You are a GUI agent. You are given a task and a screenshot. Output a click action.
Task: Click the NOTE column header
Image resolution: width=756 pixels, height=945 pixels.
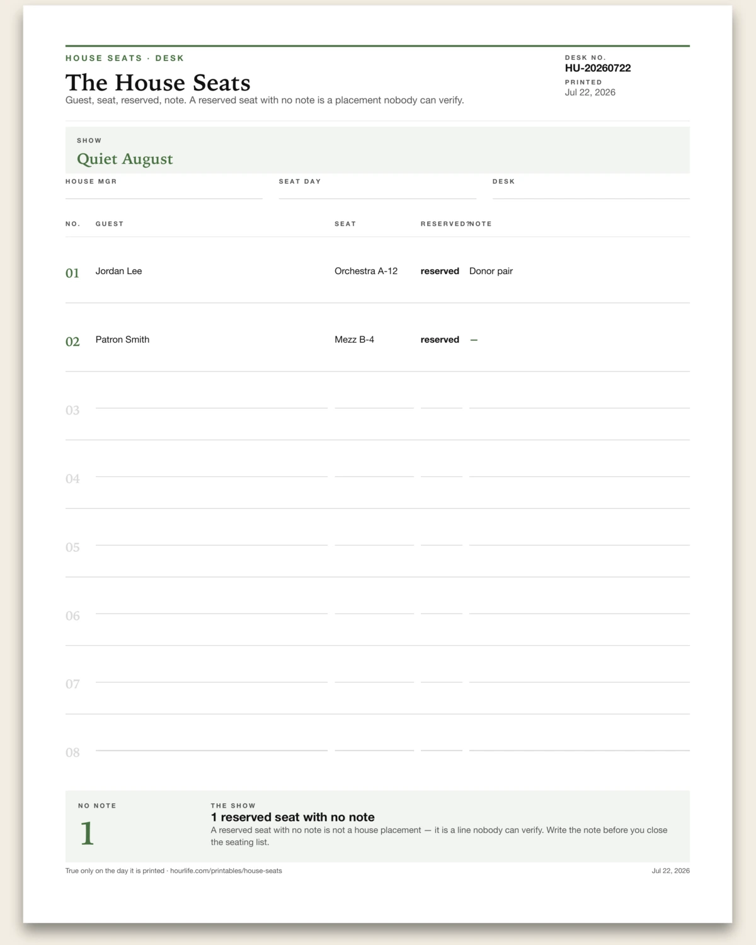(x=481, y=224)
